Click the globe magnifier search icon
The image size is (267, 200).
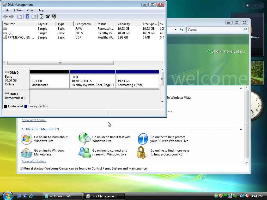click(84, 139)
